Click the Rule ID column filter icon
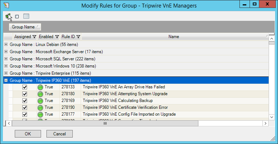The image size is (278, 144). (78, 37)
